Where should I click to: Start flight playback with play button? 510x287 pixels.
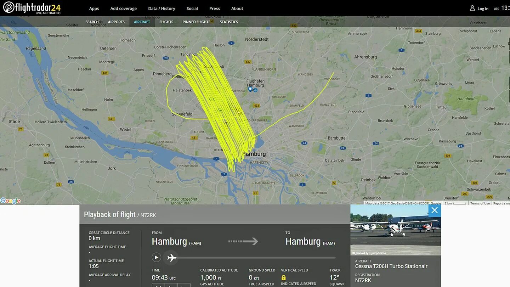point(156,258)
